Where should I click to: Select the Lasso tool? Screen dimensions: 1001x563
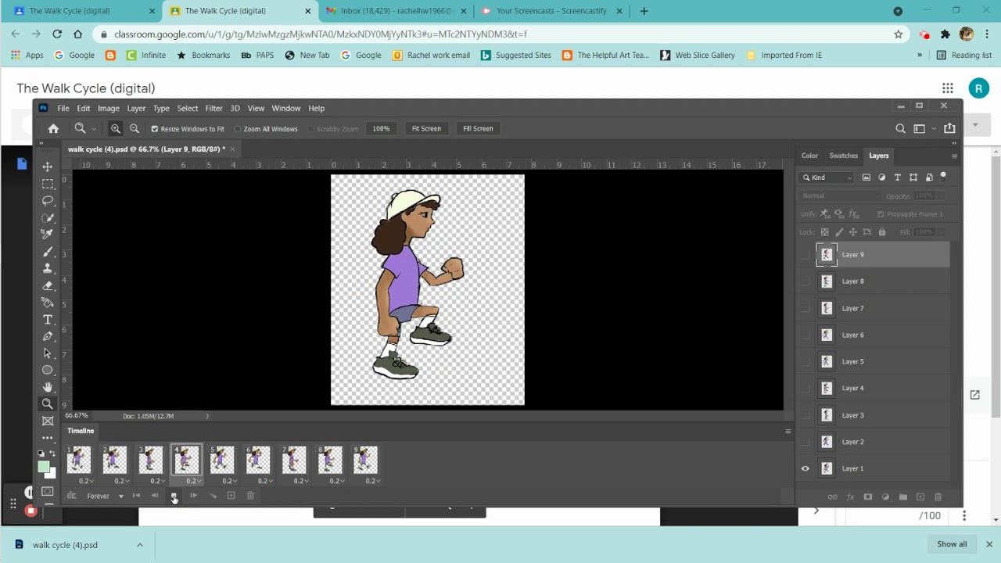[x=48, y=201]
